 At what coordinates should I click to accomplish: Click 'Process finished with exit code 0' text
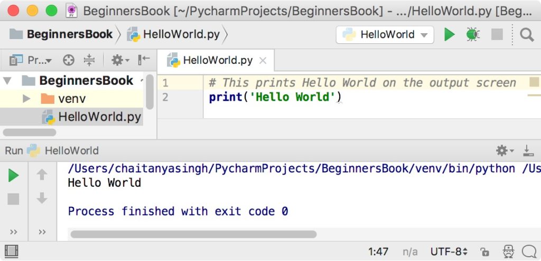pos(178,211)
